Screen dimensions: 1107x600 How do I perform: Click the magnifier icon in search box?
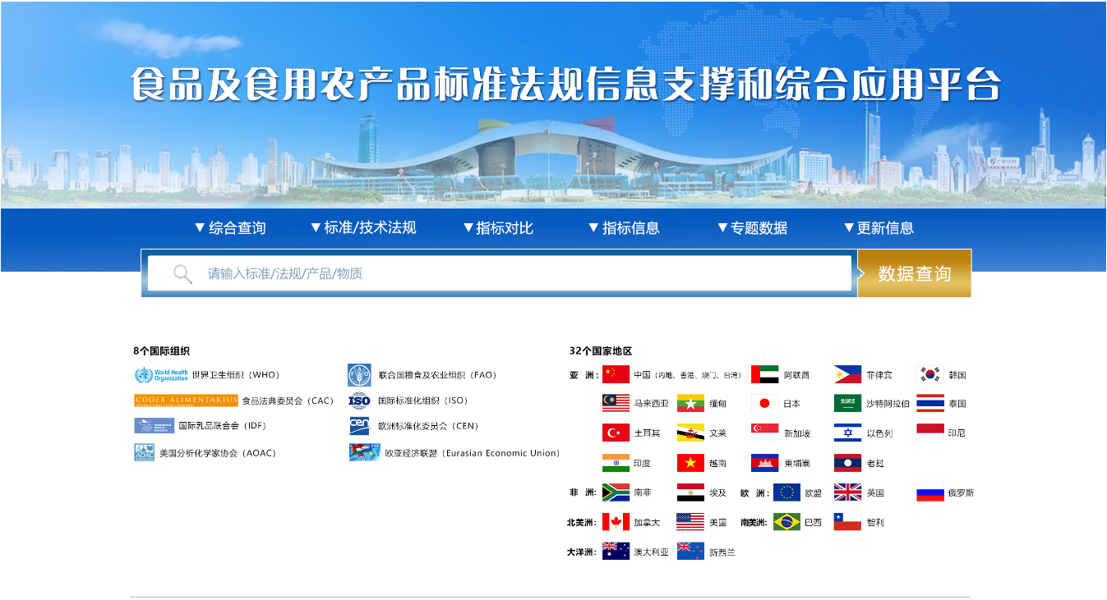[182, 274]
